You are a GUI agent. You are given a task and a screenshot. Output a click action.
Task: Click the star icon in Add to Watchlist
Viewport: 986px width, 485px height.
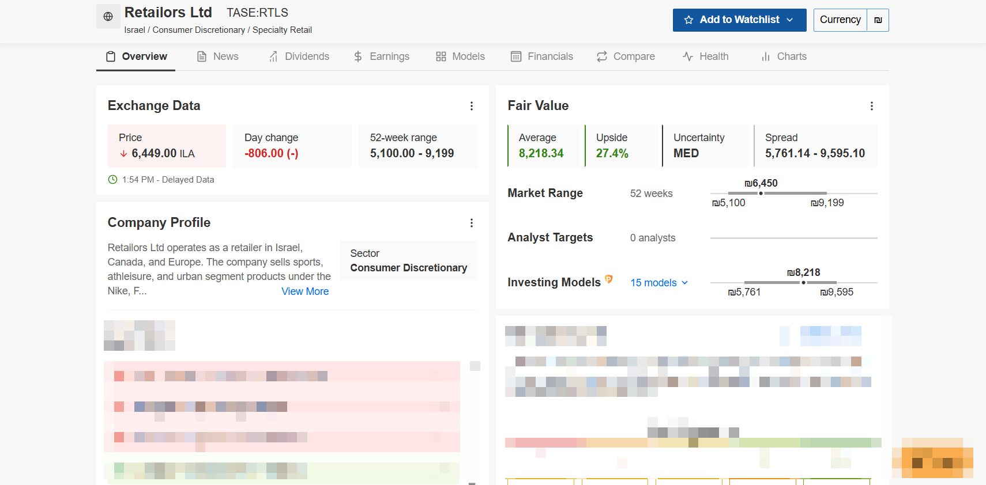tap(688, 20)
